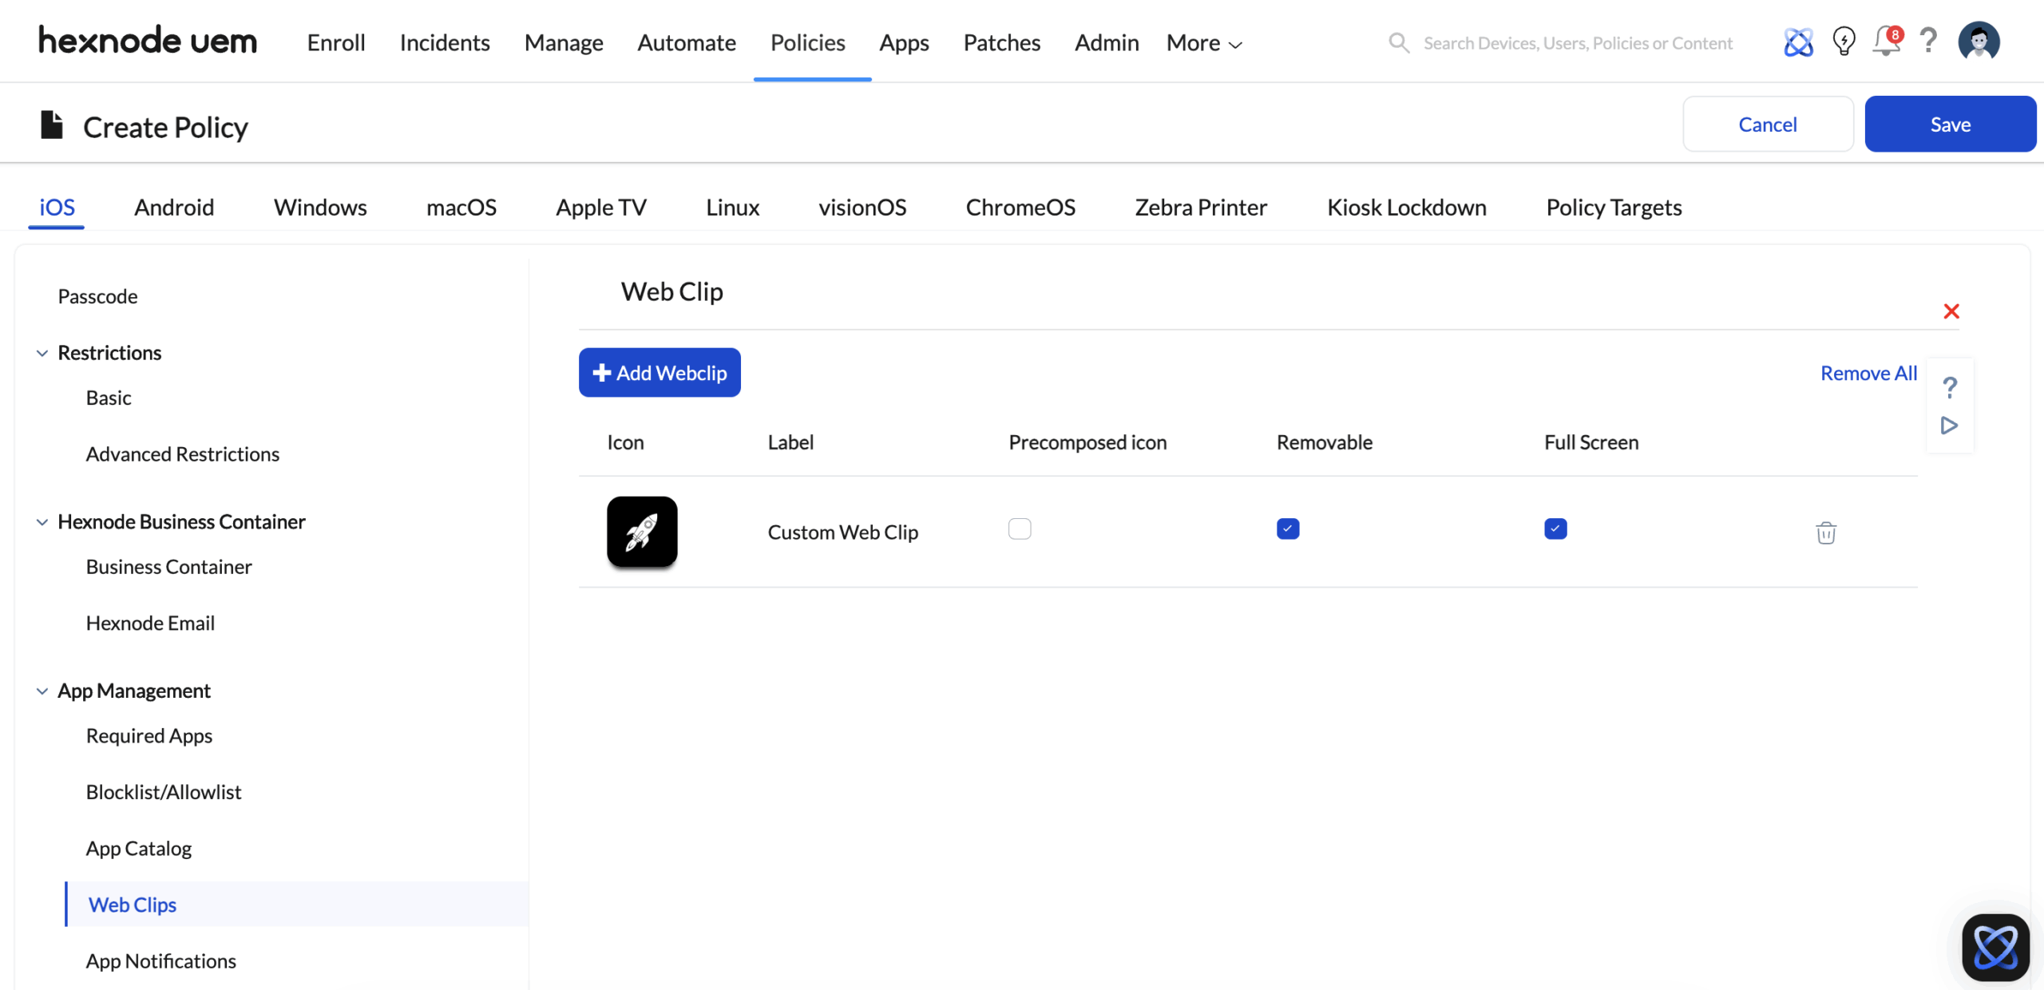Click the search magnifier icon
2044x990 pixels.
(x=1399, y=42)
